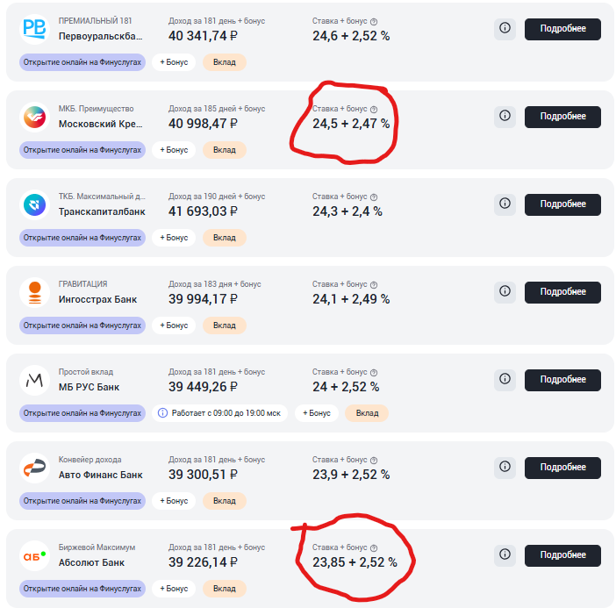
Task: Click «Открытие онлайн на Финуслугах» under МКБ
Action: (82, 150)
